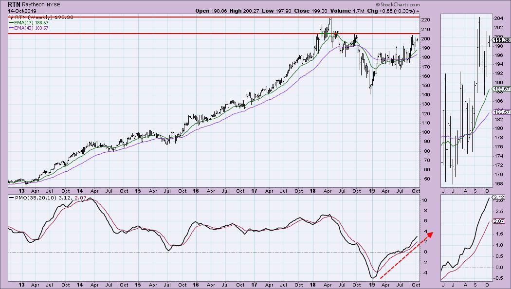Click the -0.5 label on zoomed PMO axis

(498, 278)
